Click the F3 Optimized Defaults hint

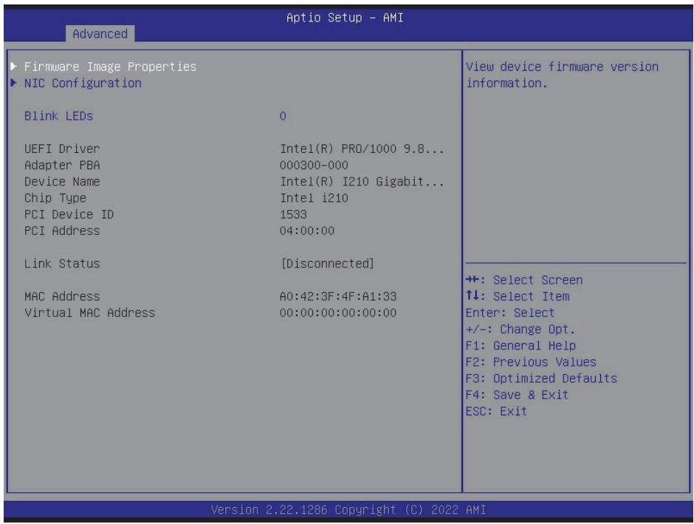click(x=541, y=378)
